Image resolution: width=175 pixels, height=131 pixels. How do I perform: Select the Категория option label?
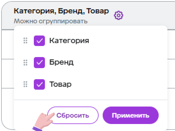pyautogui.click(x=69, y=41)
